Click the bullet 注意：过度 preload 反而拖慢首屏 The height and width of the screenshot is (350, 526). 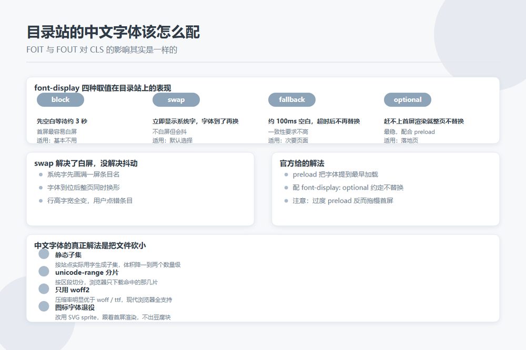point(343,200)
